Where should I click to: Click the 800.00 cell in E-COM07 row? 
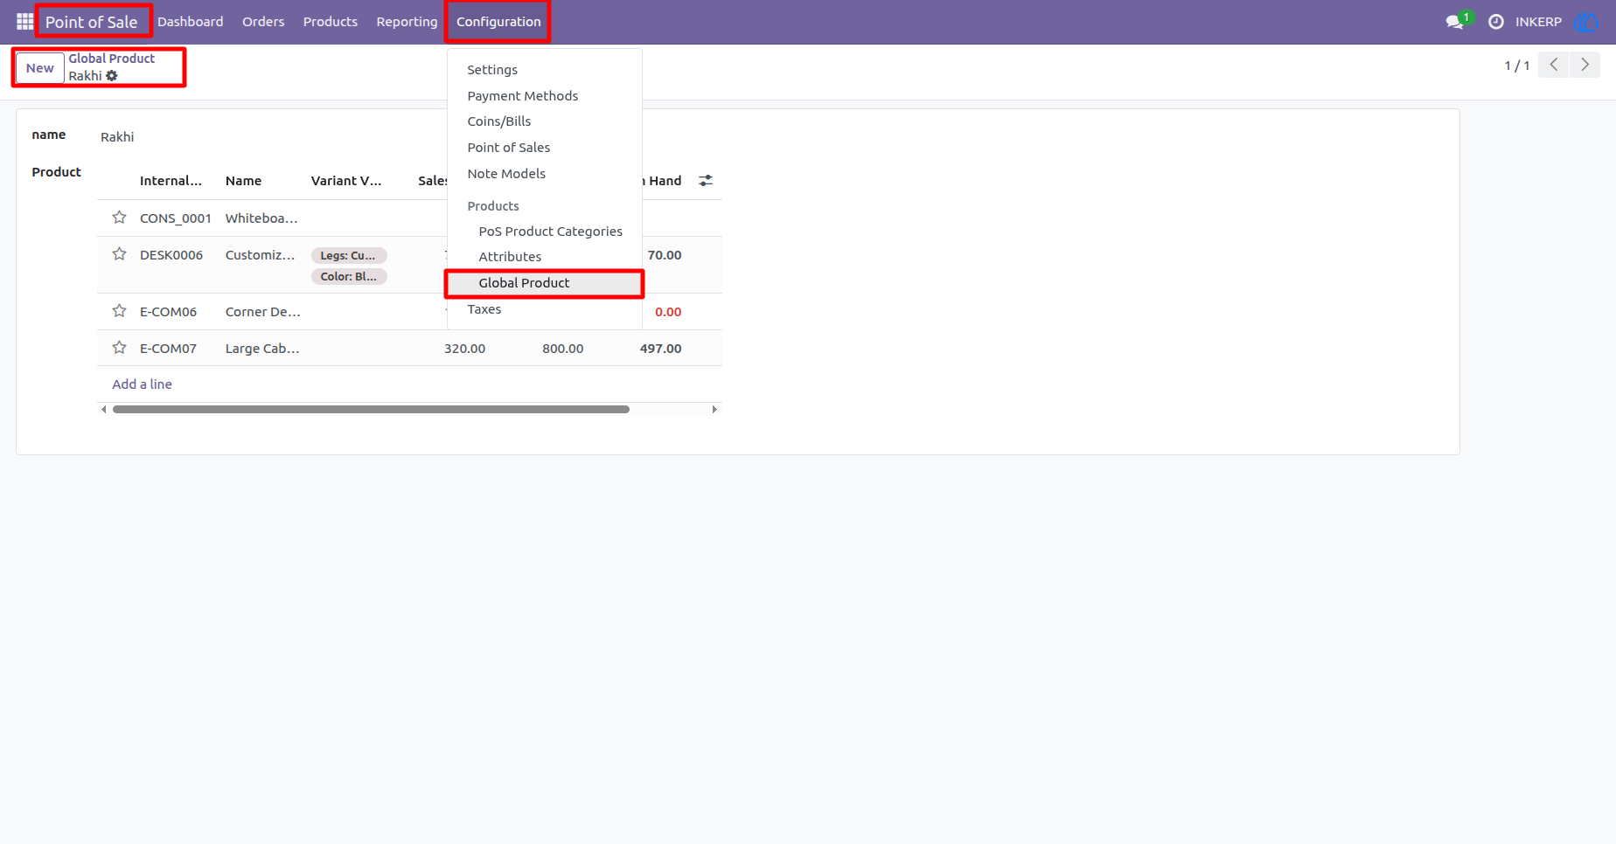[562, 349]
